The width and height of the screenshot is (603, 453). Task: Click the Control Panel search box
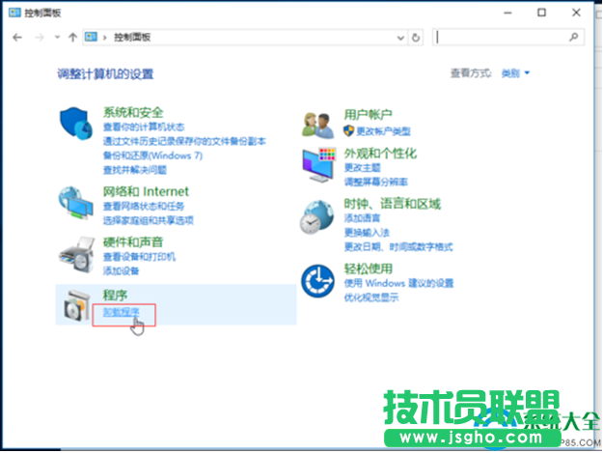click(508, 38)
